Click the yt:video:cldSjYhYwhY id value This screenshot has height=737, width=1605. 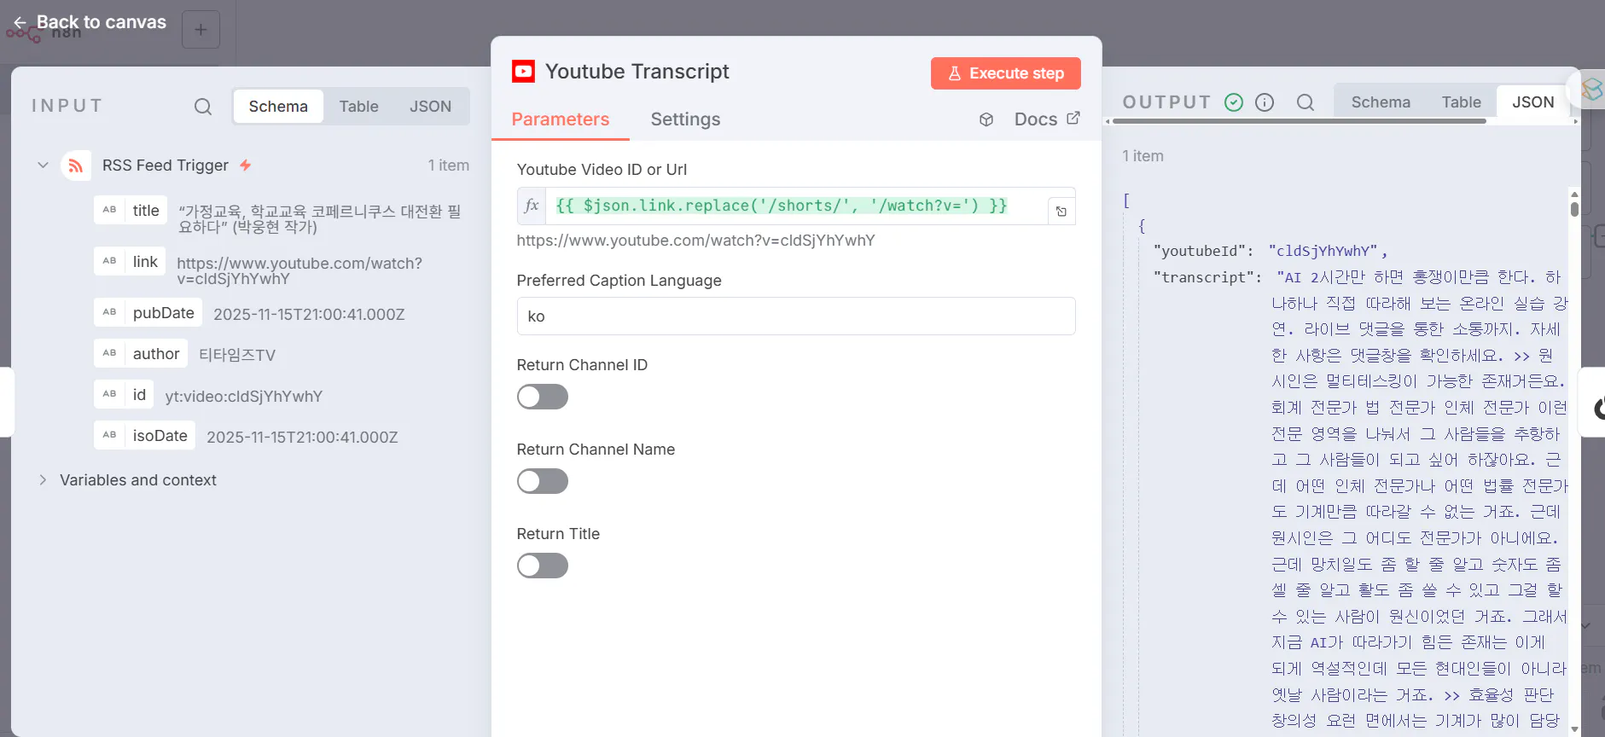pos(244,397)
